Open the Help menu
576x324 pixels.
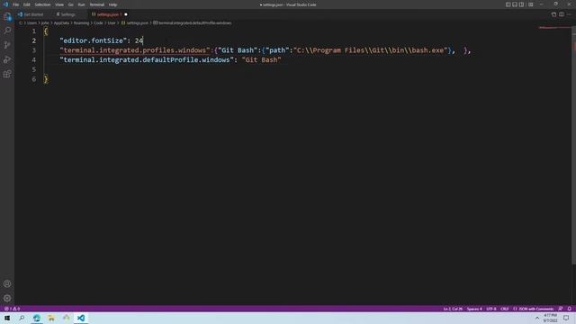pyautogui.click(x=112, y=4)
